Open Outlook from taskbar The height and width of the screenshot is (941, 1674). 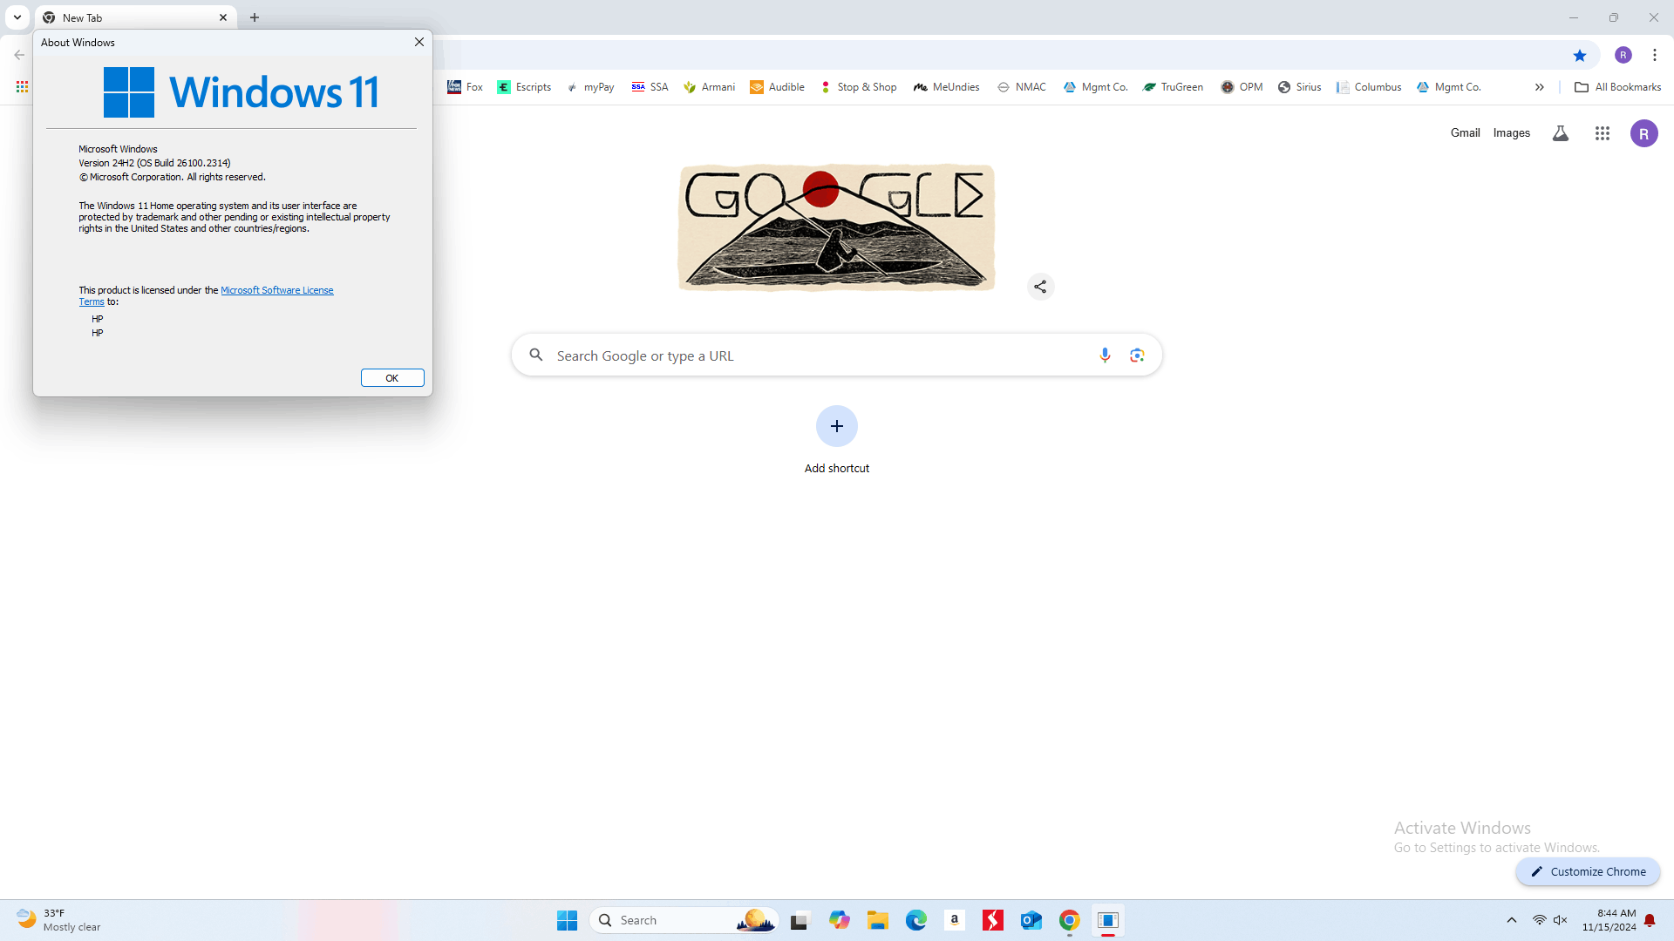(x=1031, y=920)
